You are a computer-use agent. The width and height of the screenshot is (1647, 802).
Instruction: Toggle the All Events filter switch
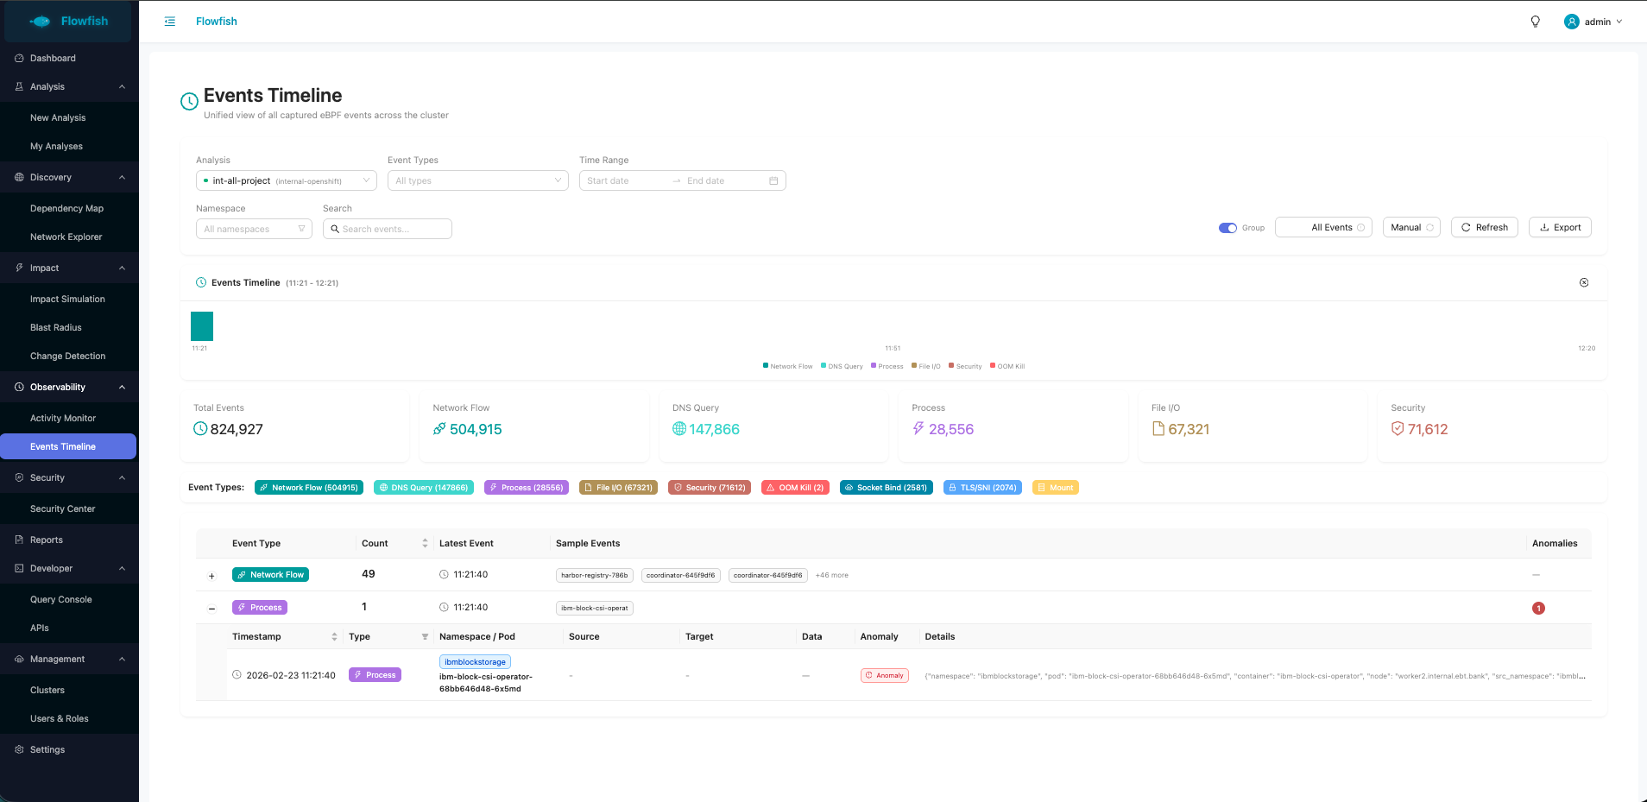1323,227
